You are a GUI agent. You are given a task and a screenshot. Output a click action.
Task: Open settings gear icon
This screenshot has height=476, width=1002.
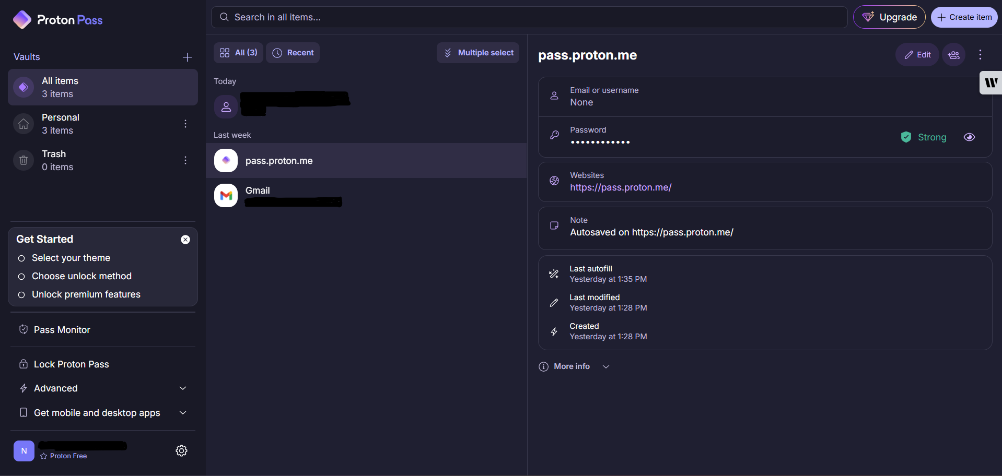click(181, 451)
